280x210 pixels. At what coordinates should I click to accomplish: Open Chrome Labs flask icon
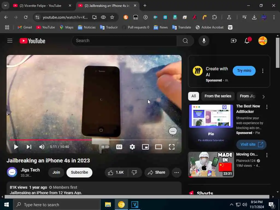coord(229,17)
